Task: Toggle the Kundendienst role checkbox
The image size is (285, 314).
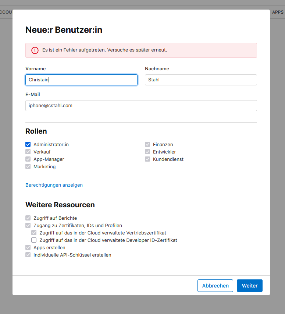Action: [147, 159]
